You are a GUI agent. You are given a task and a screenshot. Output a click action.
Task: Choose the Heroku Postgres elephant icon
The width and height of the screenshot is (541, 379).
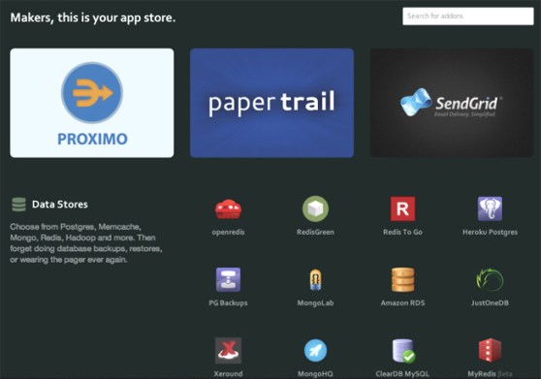(x=490, y=208)
